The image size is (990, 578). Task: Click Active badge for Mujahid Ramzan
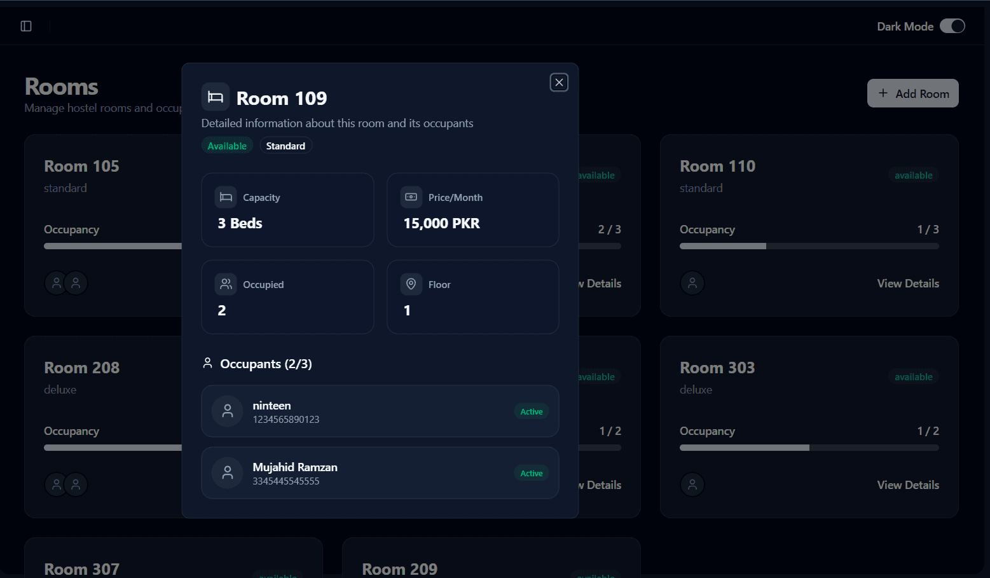pos(531,473)
